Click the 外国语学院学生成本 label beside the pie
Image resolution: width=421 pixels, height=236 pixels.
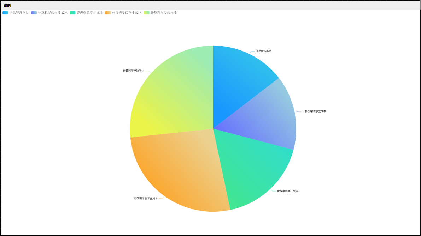click(146, 199)
